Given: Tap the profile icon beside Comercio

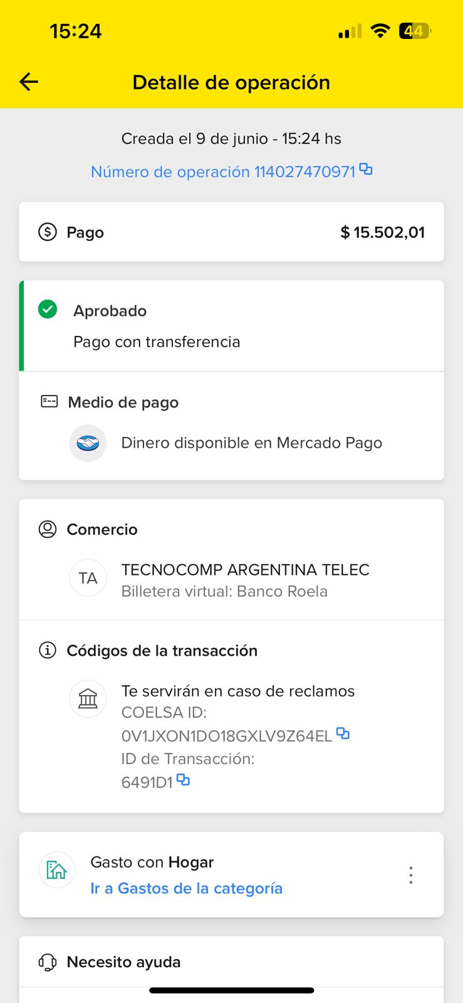Looking at the screenshot, I should 48,529.
